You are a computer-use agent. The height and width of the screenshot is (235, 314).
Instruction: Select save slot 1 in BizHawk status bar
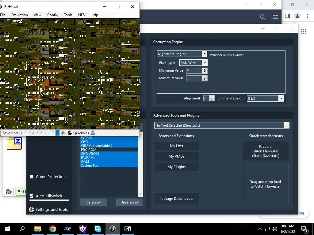pyautogui.click(x=21, y=133)
